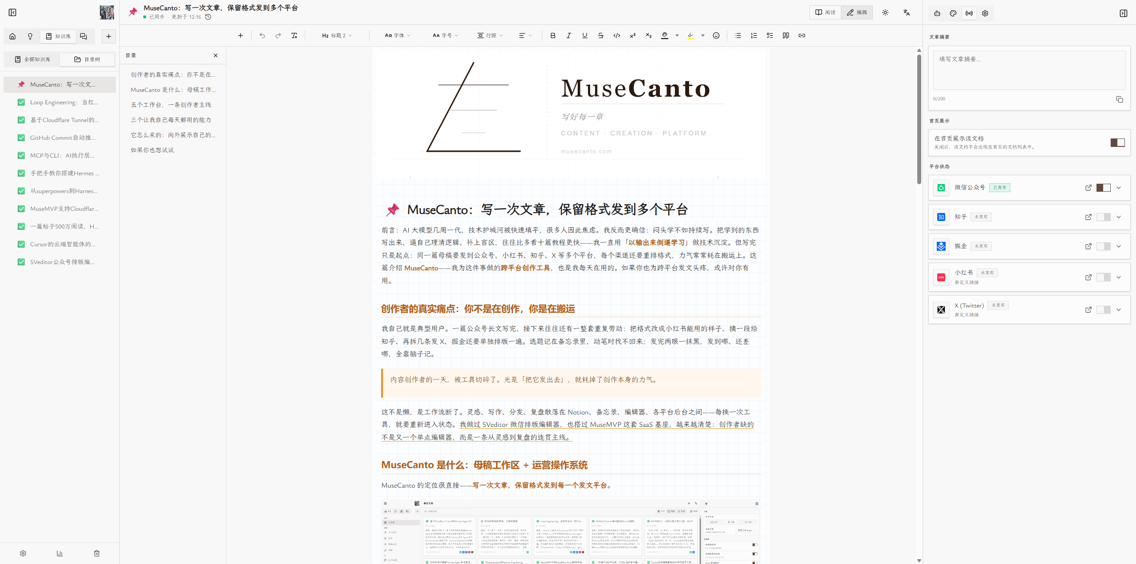The height and width of the screenshot is (564, 1136).
Task: Underline the selected text
Action: (x=585, y=35)
